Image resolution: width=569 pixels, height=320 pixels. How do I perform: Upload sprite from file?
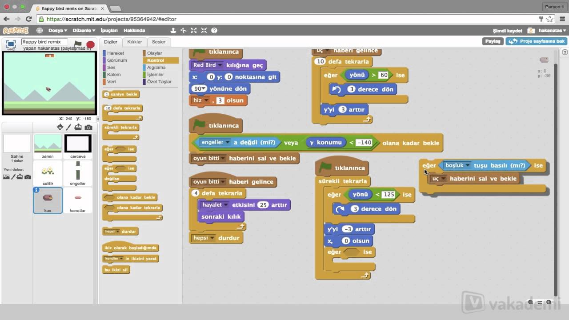point(78,128)
